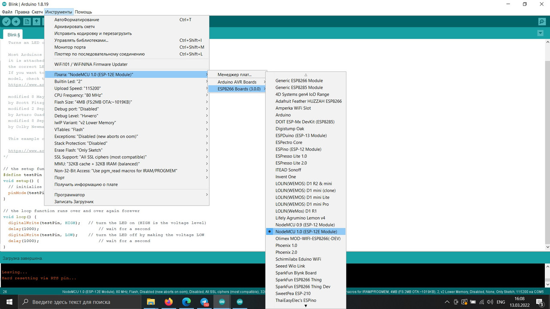Click the 'digitalWrite(testPin, HIGH);' code line
The height and width of the screenshot is (309, 550).
click(x=44, y=223)
